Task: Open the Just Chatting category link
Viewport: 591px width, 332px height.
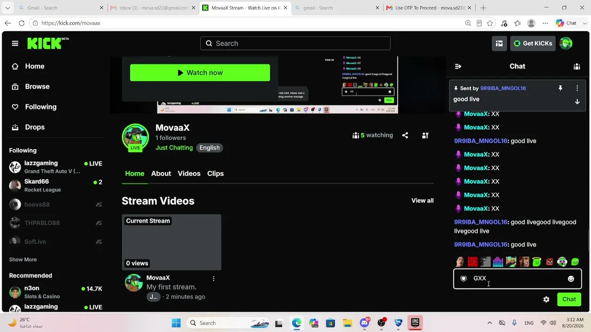Action: coord(174,148)
